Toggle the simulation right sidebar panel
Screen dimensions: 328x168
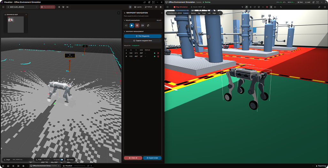pyautogui.click(x=325, y=7)
